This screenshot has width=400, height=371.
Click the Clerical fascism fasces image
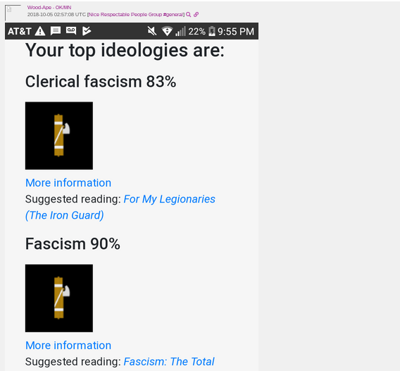pyautogui.click(x=59, y=135)
